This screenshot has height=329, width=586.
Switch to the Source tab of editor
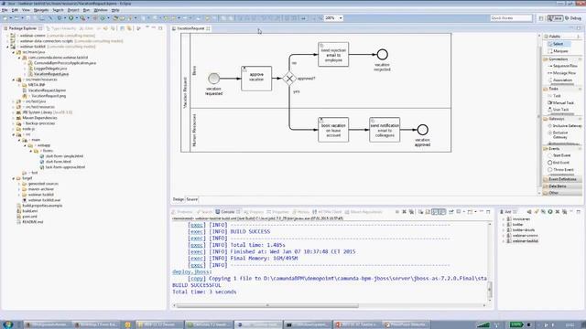(191, 199)
